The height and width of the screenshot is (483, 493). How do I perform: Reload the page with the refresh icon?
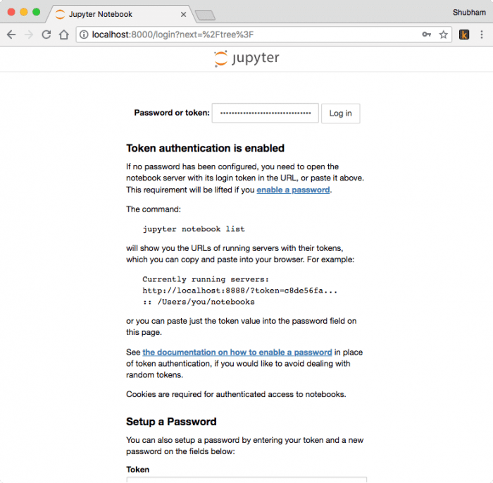(46, 35)
